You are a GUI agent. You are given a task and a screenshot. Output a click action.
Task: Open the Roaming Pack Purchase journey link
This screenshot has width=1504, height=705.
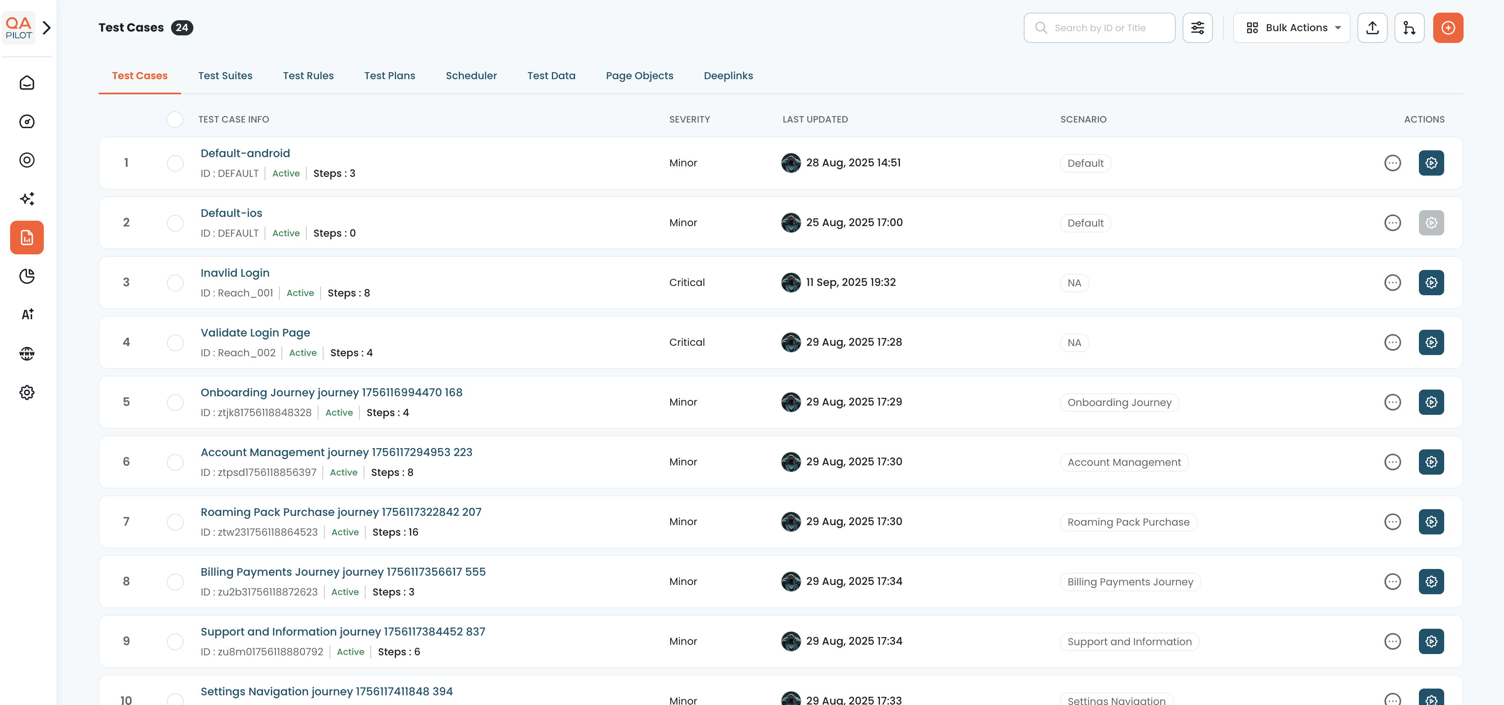coord(341,512)
